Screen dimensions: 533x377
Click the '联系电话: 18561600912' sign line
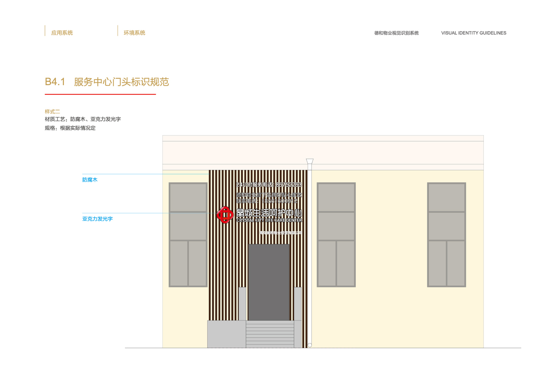[267, 201]
